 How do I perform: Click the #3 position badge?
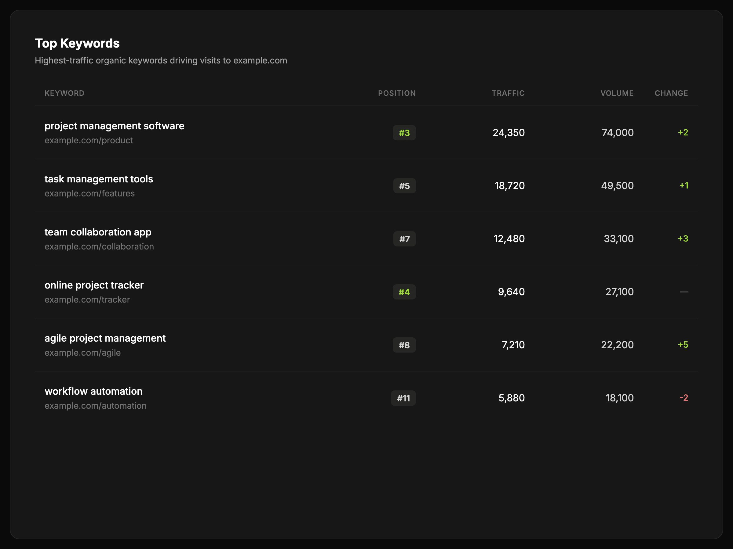(404, 133)
